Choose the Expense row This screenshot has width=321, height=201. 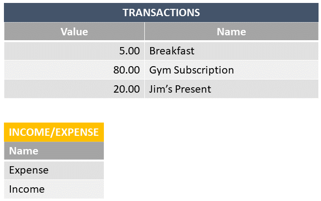point(29,170)
